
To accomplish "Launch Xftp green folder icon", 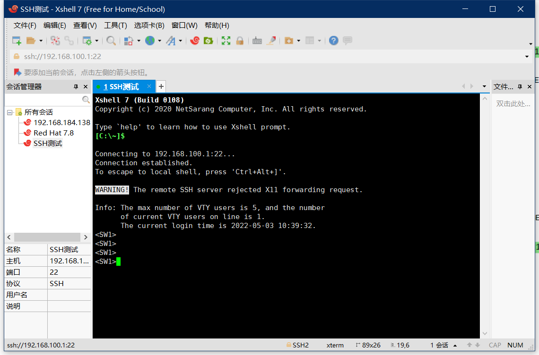I will [209, 41].
